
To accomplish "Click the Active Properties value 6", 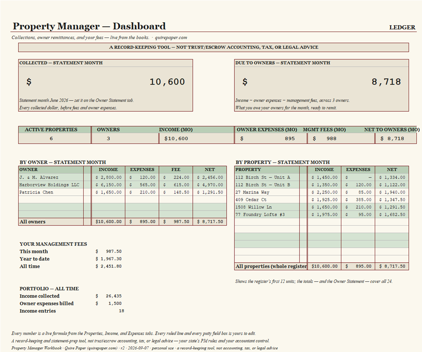I will point(51,138).
